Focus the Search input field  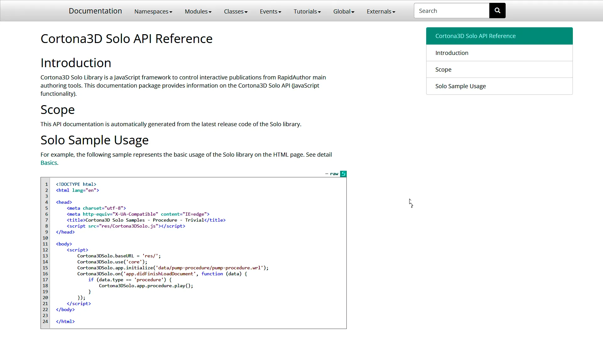[x=451, y=11]
